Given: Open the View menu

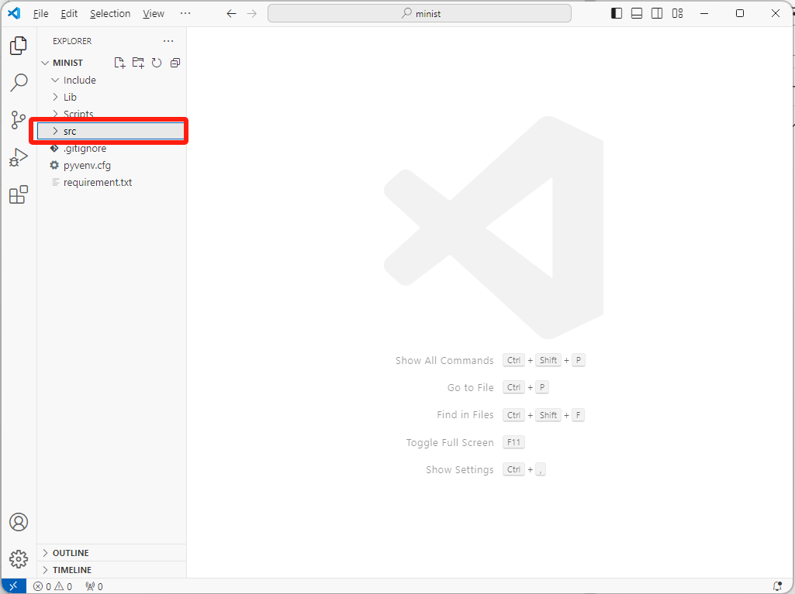Looking at the screenshot, I should [x=153, y=14].
